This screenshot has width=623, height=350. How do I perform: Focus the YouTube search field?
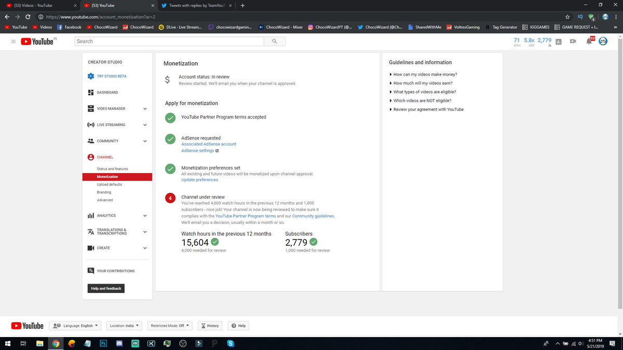tap(169, 41)
